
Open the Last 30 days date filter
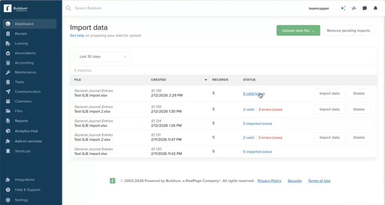103,57
